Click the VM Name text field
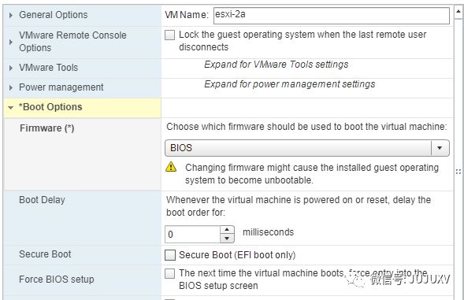The width and height of the screenshot is (464, 300). pos(332,16)
